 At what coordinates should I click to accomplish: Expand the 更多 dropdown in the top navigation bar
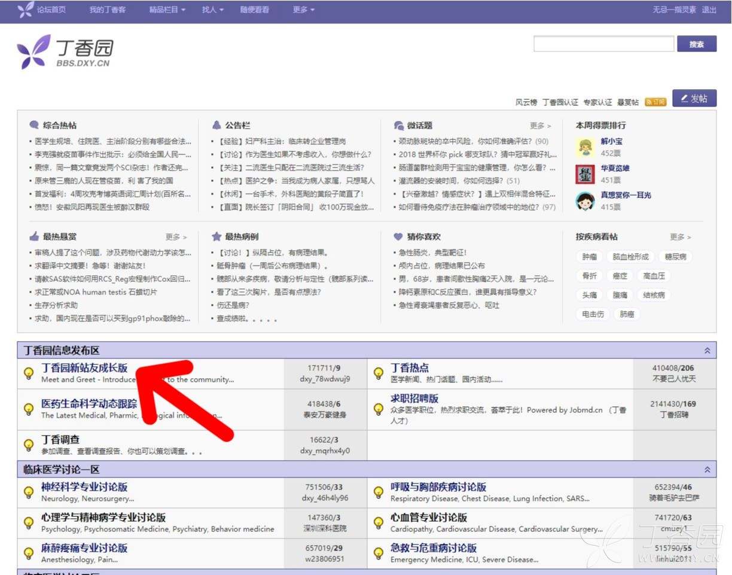(304, 10)
